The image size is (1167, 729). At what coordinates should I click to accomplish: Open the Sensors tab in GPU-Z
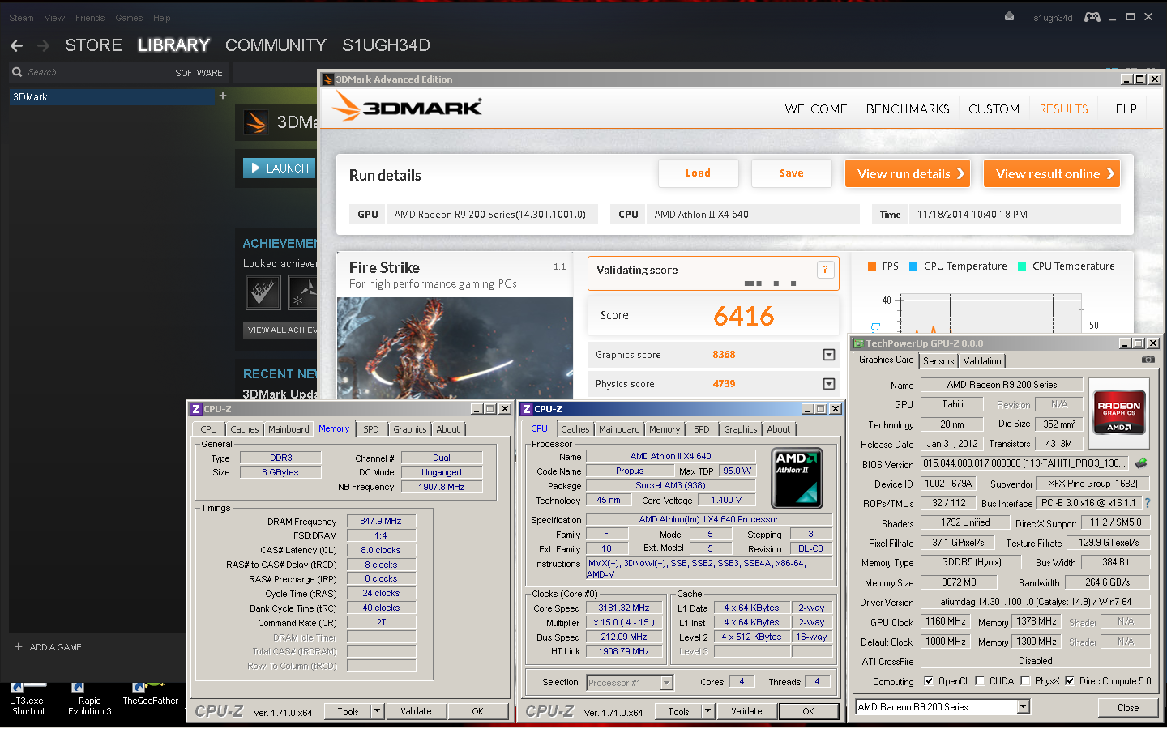coord(938,361)
